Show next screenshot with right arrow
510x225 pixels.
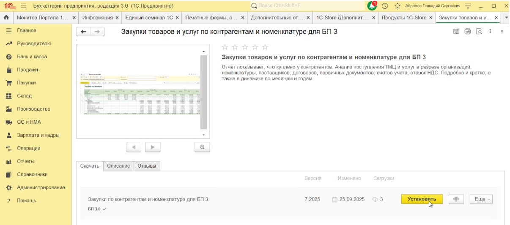pyautogui.click(x=153, y=147)
